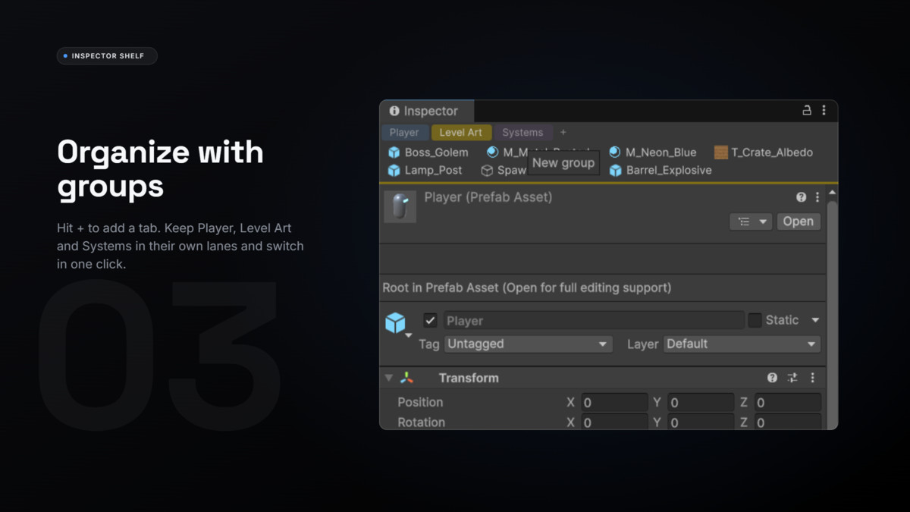Select the Inspector window tab

(427, 111)
